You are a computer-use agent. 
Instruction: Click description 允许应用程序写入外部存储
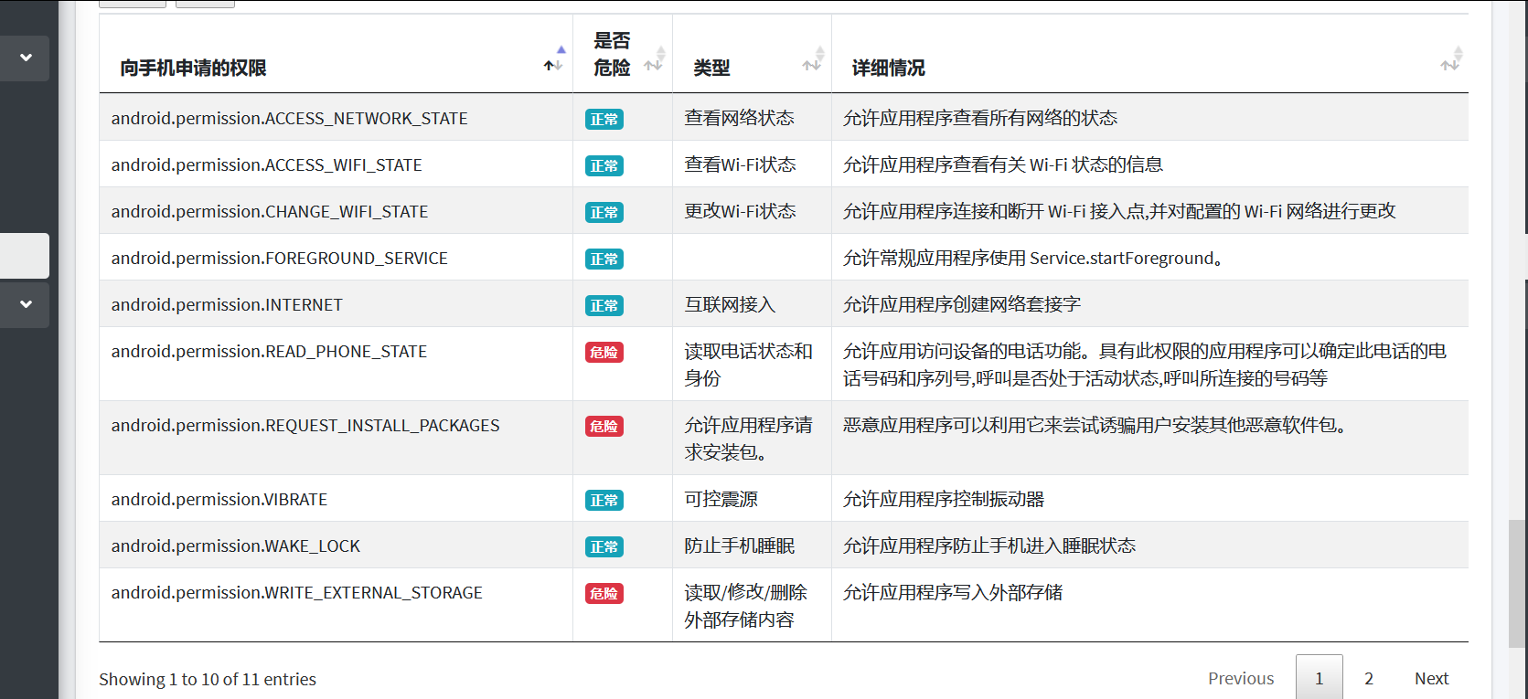click(952, 592)
